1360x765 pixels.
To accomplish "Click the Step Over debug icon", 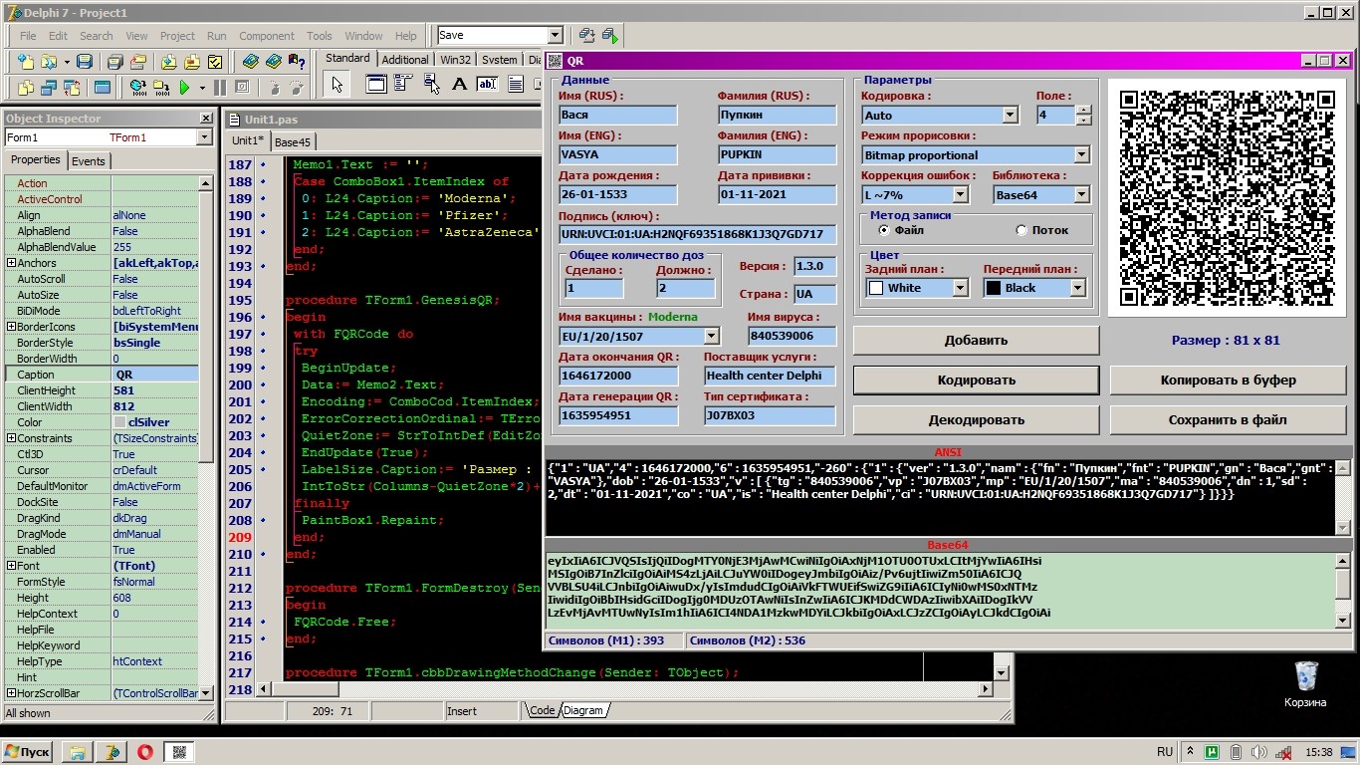I will coord(297,88).
